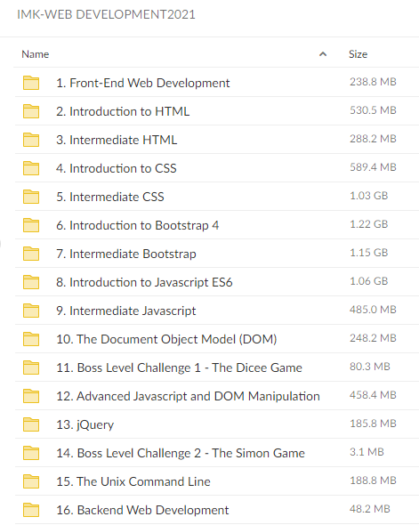The width and height of the screenshot is (419, 525).
Task: Click the size value '589.4 MB'
Action: click(373, 167)
